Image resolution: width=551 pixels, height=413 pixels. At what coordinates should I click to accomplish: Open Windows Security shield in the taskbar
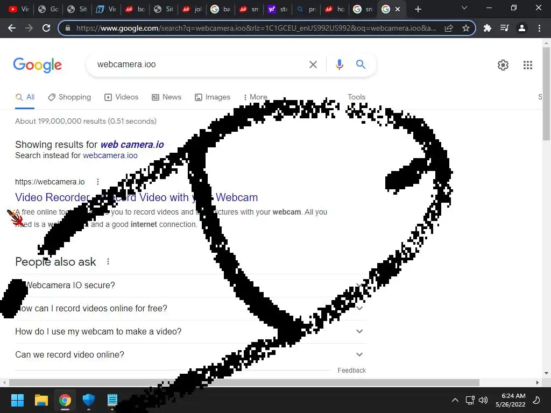(x=89, y=400)
